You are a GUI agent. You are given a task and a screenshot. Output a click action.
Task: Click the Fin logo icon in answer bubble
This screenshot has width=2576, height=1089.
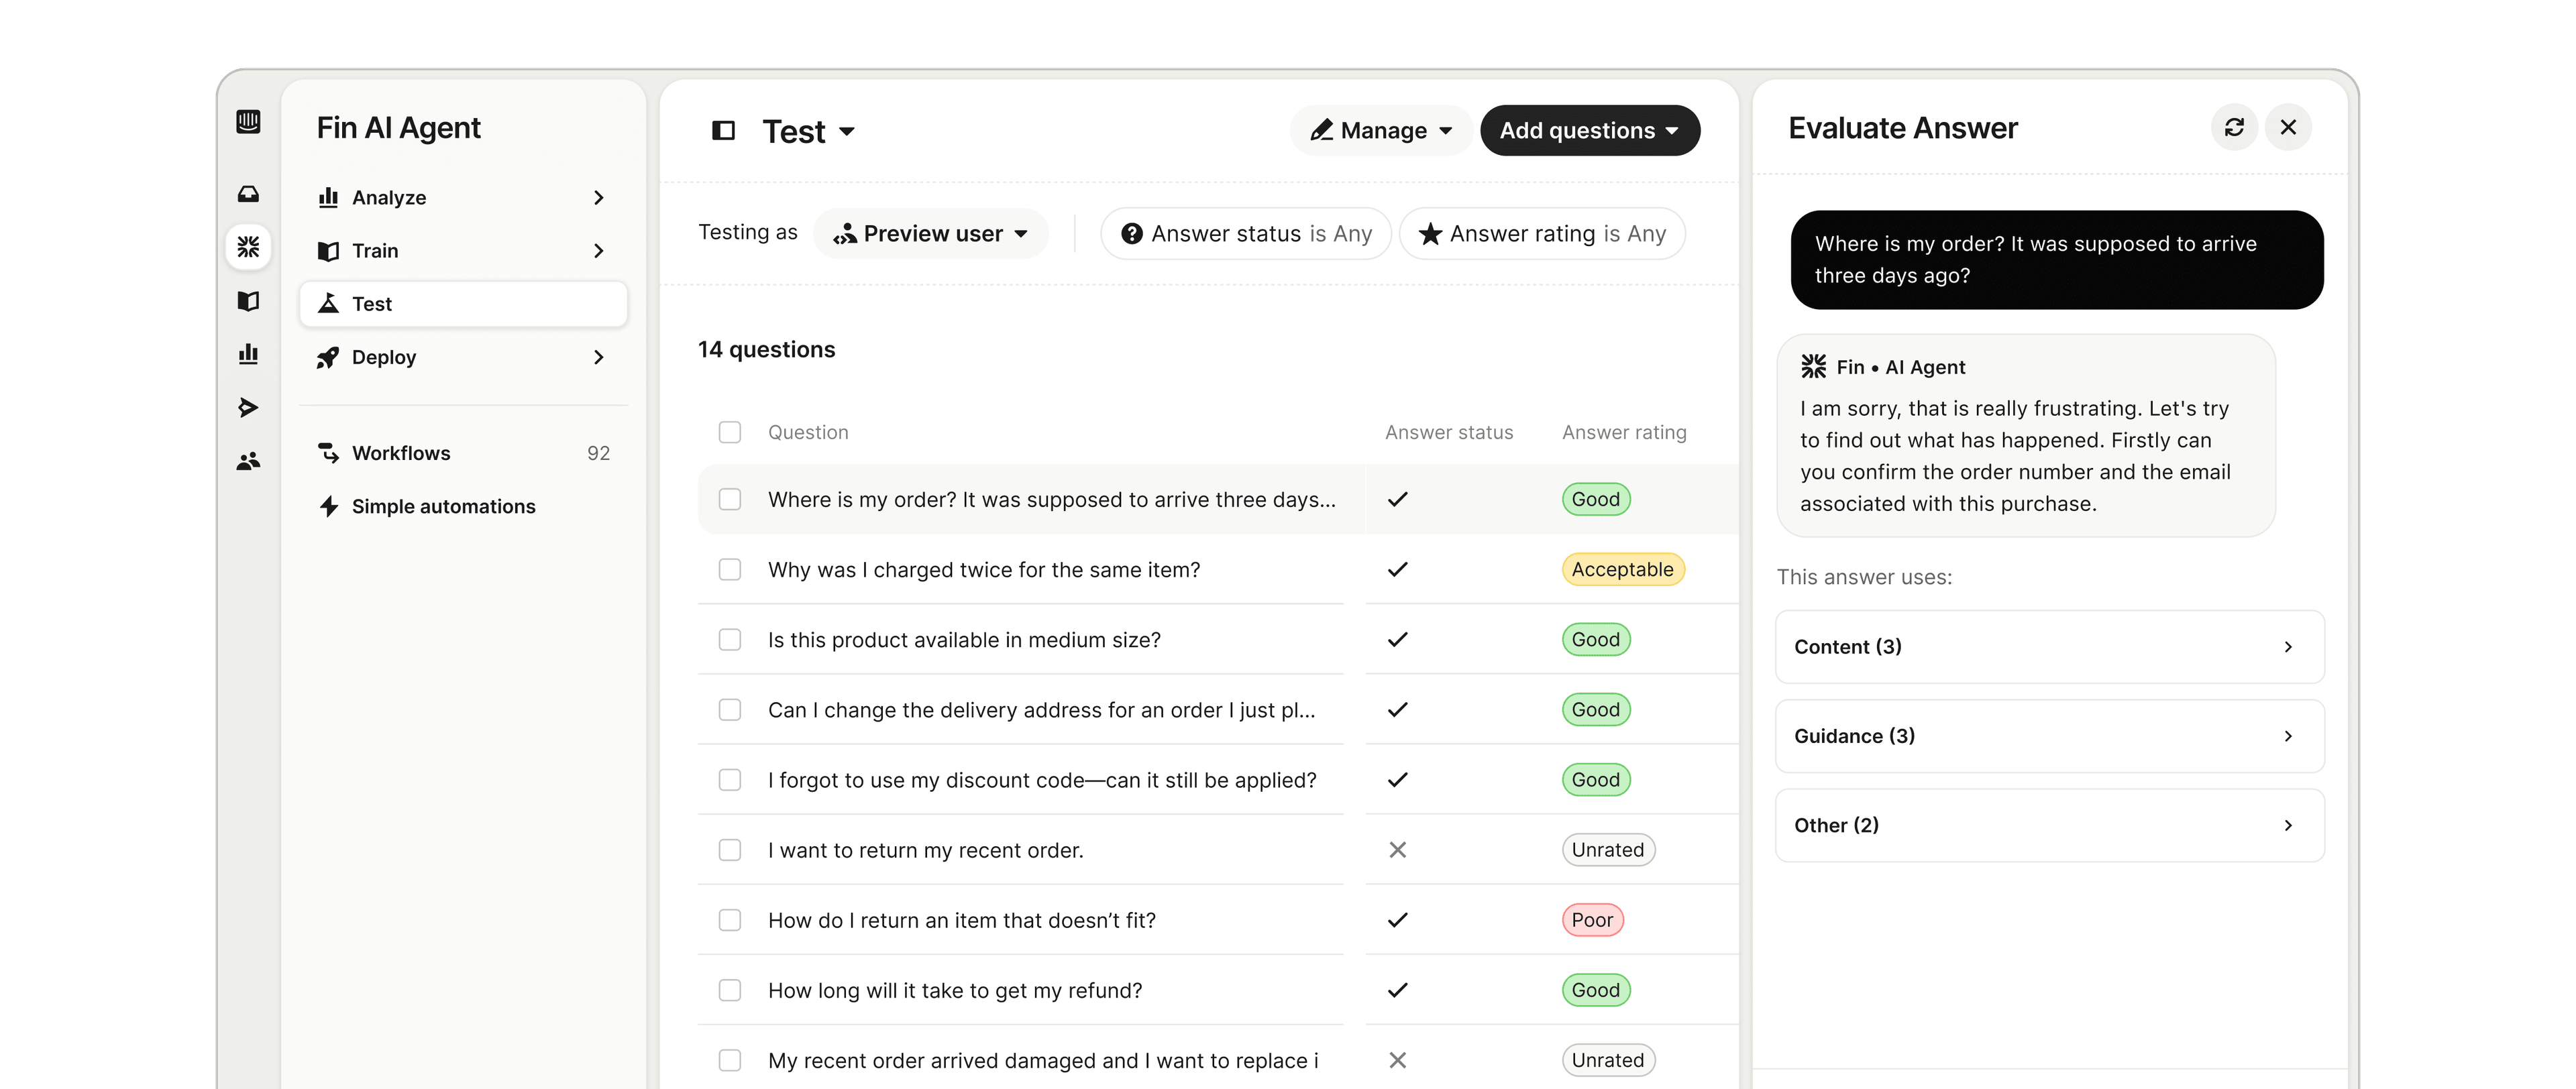(x=1814, y=367)
